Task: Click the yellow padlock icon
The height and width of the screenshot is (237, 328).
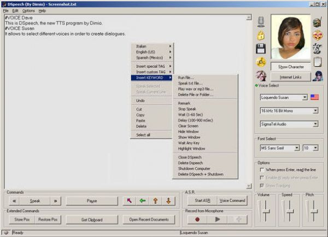Action: (x=261, y=35)
